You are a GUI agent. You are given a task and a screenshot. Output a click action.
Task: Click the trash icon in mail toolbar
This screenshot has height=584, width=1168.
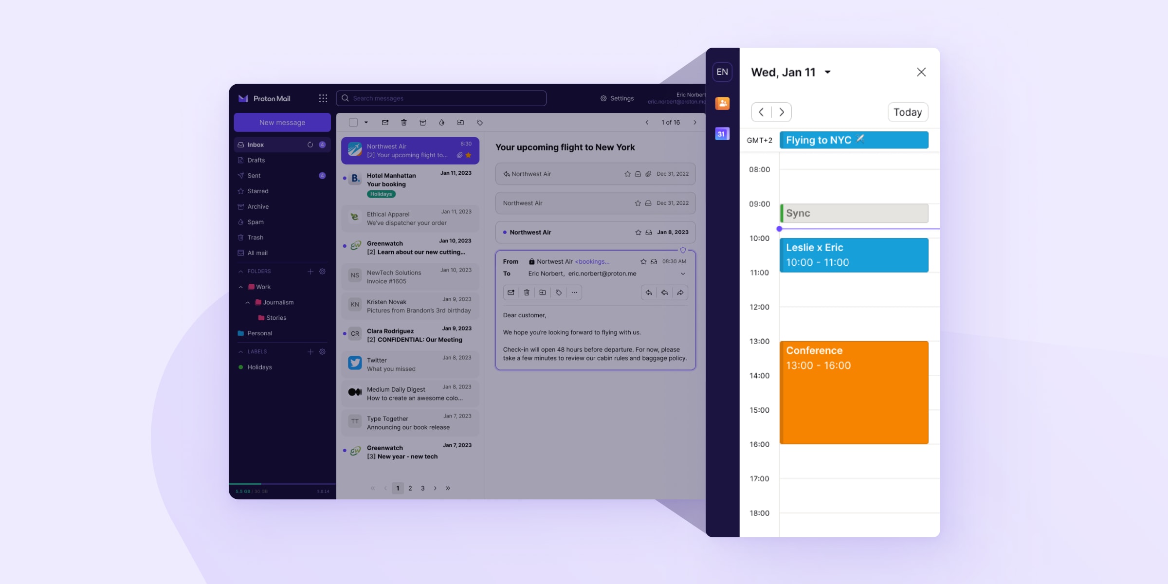coord(403,123)
